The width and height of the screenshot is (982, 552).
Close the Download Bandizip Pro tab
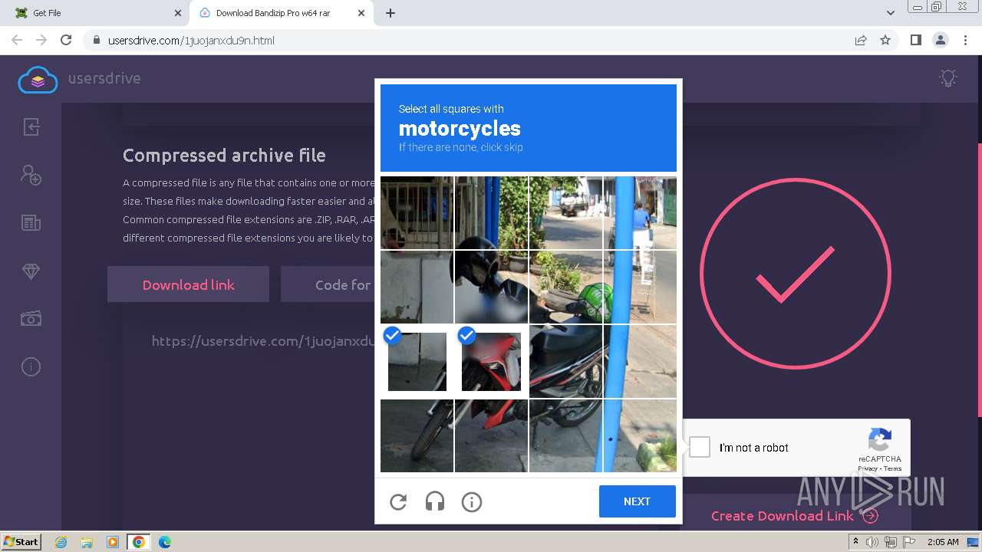(x=362, y=13)
